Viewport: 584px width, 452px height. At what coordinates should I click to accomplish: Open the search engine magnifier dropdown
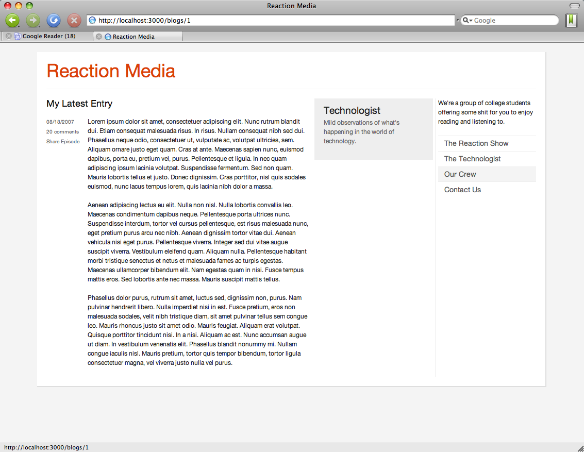(468, 20)
